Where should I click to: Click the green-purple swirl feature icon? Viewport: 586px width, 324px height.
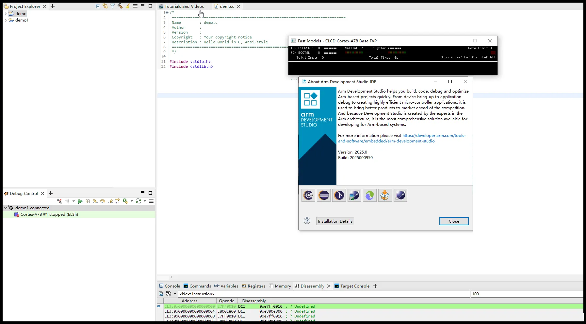click(x=370, y=195)
